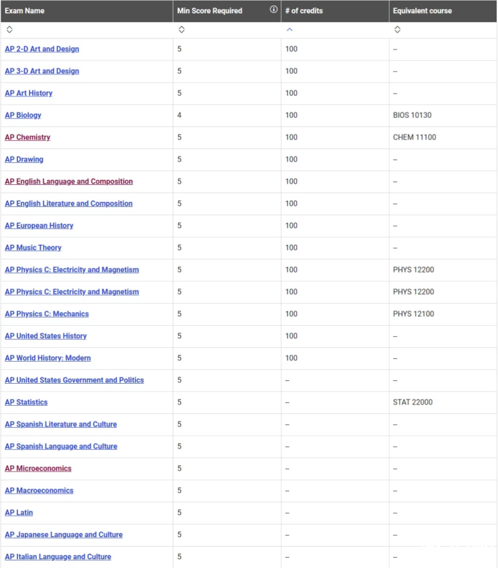Sort by Equivalent course column
Screen dimensions: 498x568
pos(397,30)
